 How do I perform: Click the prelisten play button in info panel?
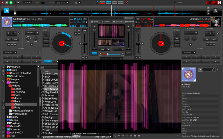200,69
